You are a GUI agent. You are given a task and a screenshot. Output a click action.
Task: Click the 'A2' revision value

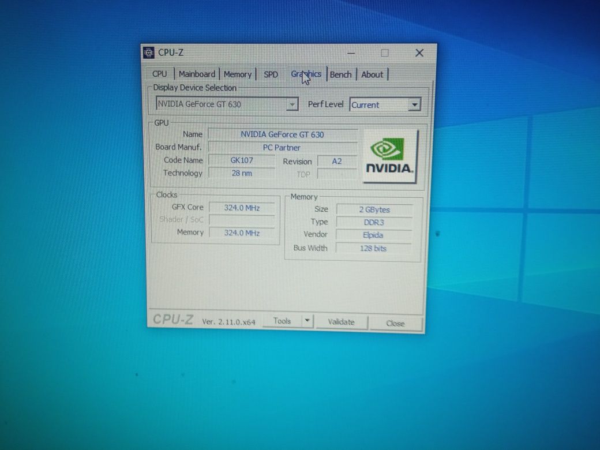coord(337,161)
